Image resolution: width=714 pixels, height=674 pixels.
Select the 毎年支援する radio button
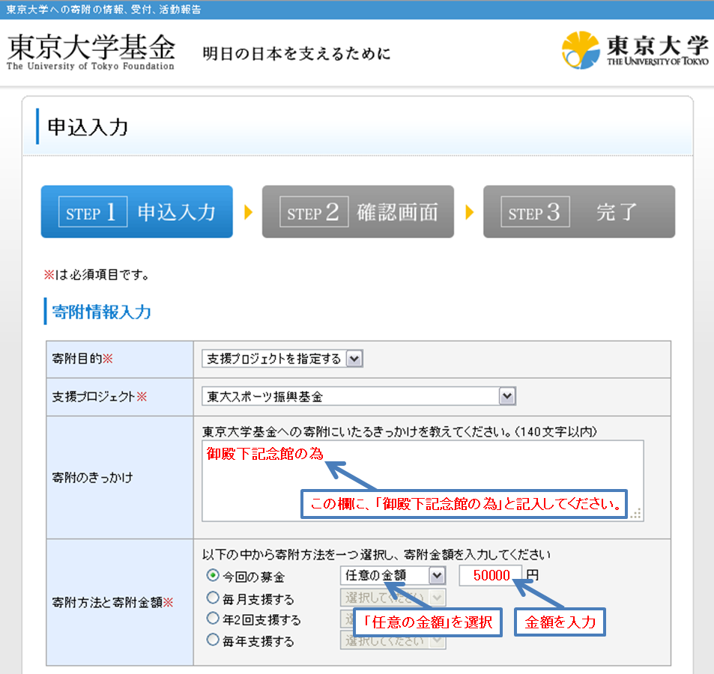pyautogui.click(x=213, y=640)
